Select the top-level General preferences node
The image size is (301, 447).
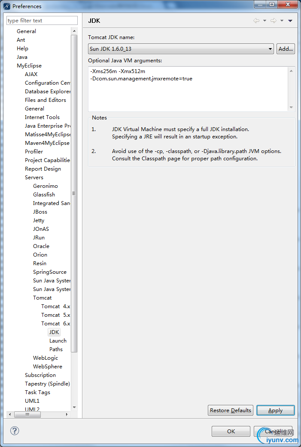(26, 31)
